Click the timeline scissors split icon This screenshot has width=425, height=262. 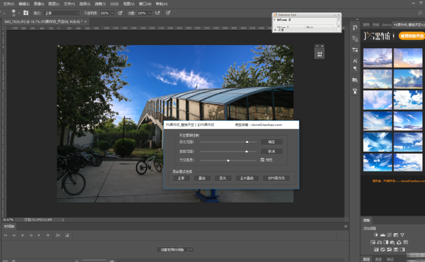coord(57,235)
